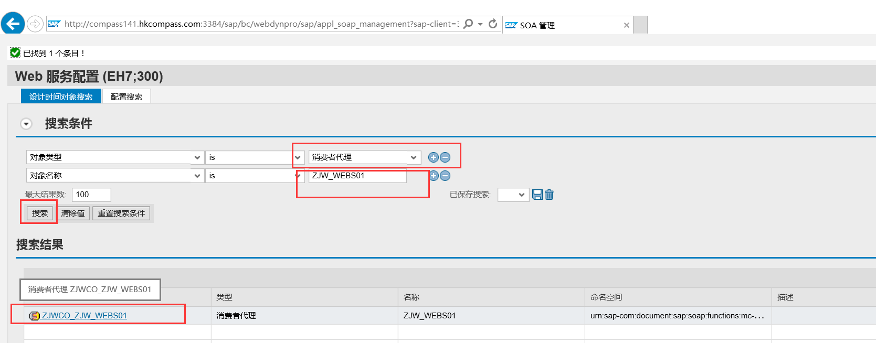Click the 最大结果数 input field with 100
The image size is (876, 343).
pyautogui.click(x=91, y=195)
